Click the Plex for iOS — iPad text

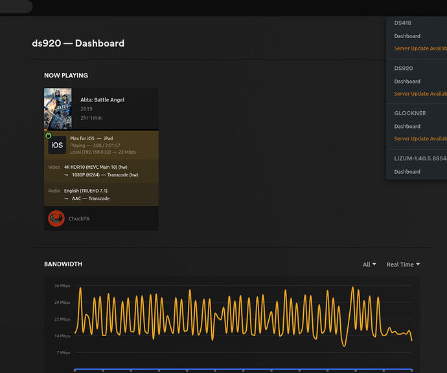click(91, 138)
